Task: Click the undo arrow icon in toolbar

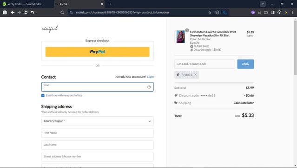Action: [33, 12]
